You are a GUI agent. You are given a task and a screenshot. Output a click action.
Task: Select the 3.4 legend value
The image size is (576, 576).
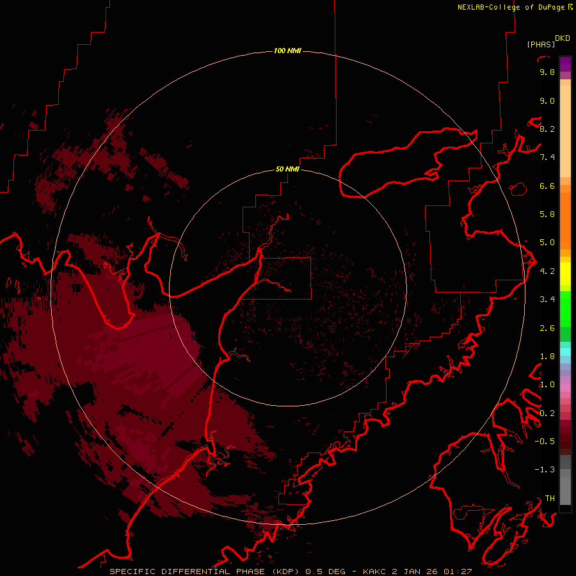coord(547,300)
